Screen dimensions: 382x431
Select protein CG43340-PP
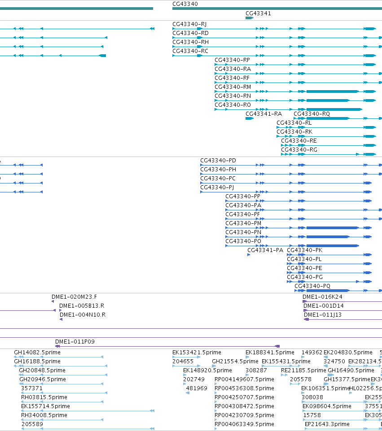coord(242,196)
